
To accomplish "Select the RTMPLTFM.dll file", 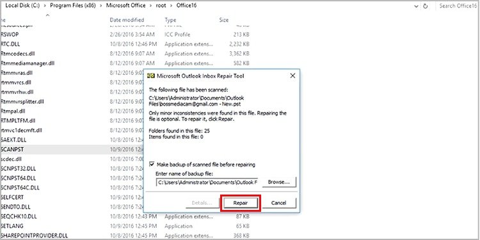I will 18,120.
